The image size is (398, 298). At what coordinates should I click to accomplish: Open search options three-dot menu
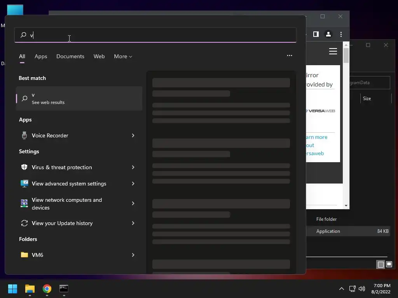(x=289, y=55)
